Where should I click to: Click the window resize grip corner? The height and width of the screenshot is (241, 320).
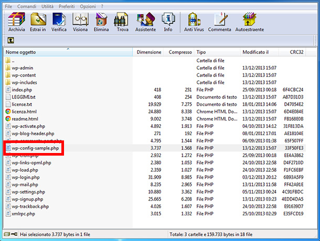316,236
